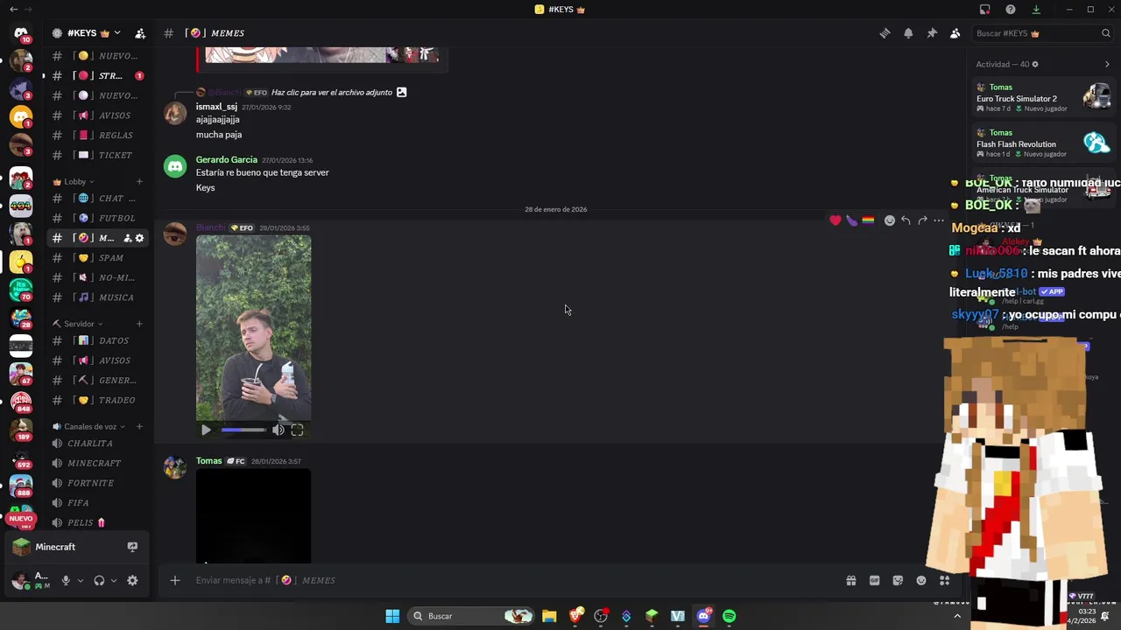Seek in Bianchi's video progress bar
The image size is (1121, 630).
coord(243,430)
